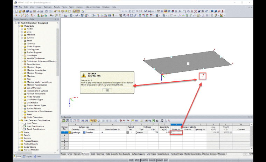This screenshot has height=162, width=266.
Task: Click the blue Standard stiffness color swatch
Action: 84,133
